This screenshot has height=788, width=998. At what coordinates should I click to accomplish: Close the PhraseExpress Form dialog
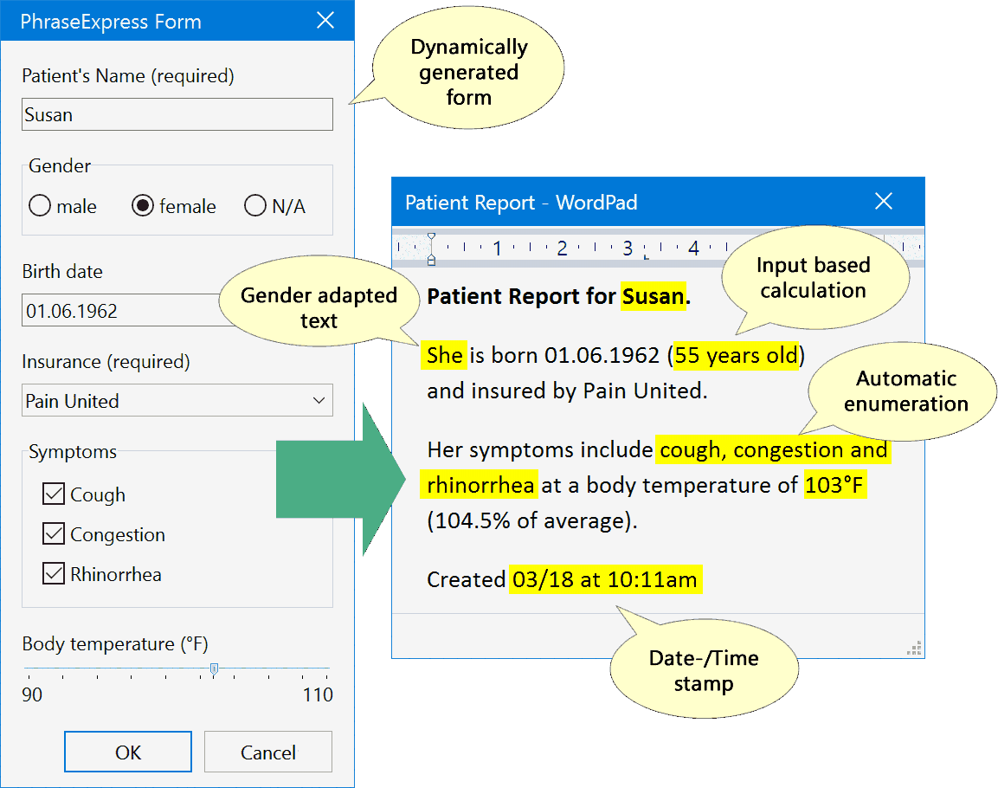[x=325, y=20]
